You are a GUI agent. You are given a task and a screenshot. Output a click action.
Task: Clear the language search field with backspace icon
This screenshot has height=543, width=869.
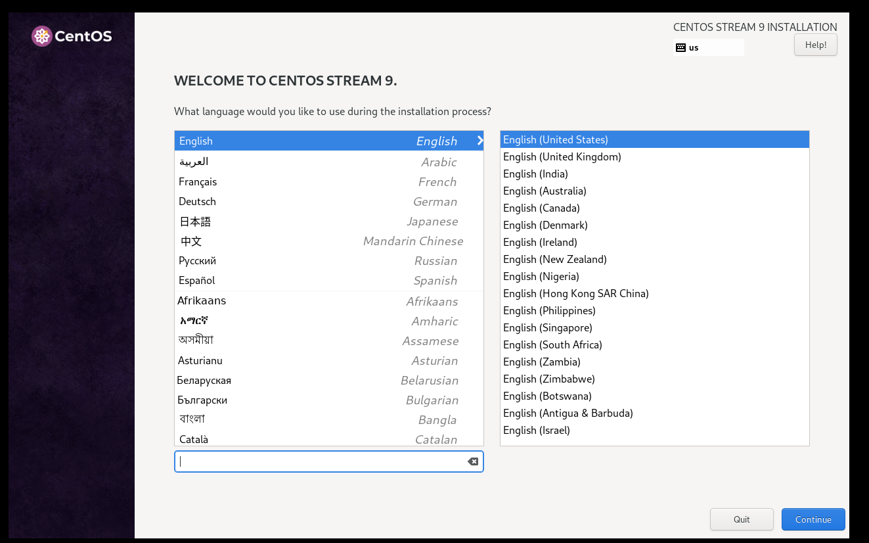click(473, 461)
